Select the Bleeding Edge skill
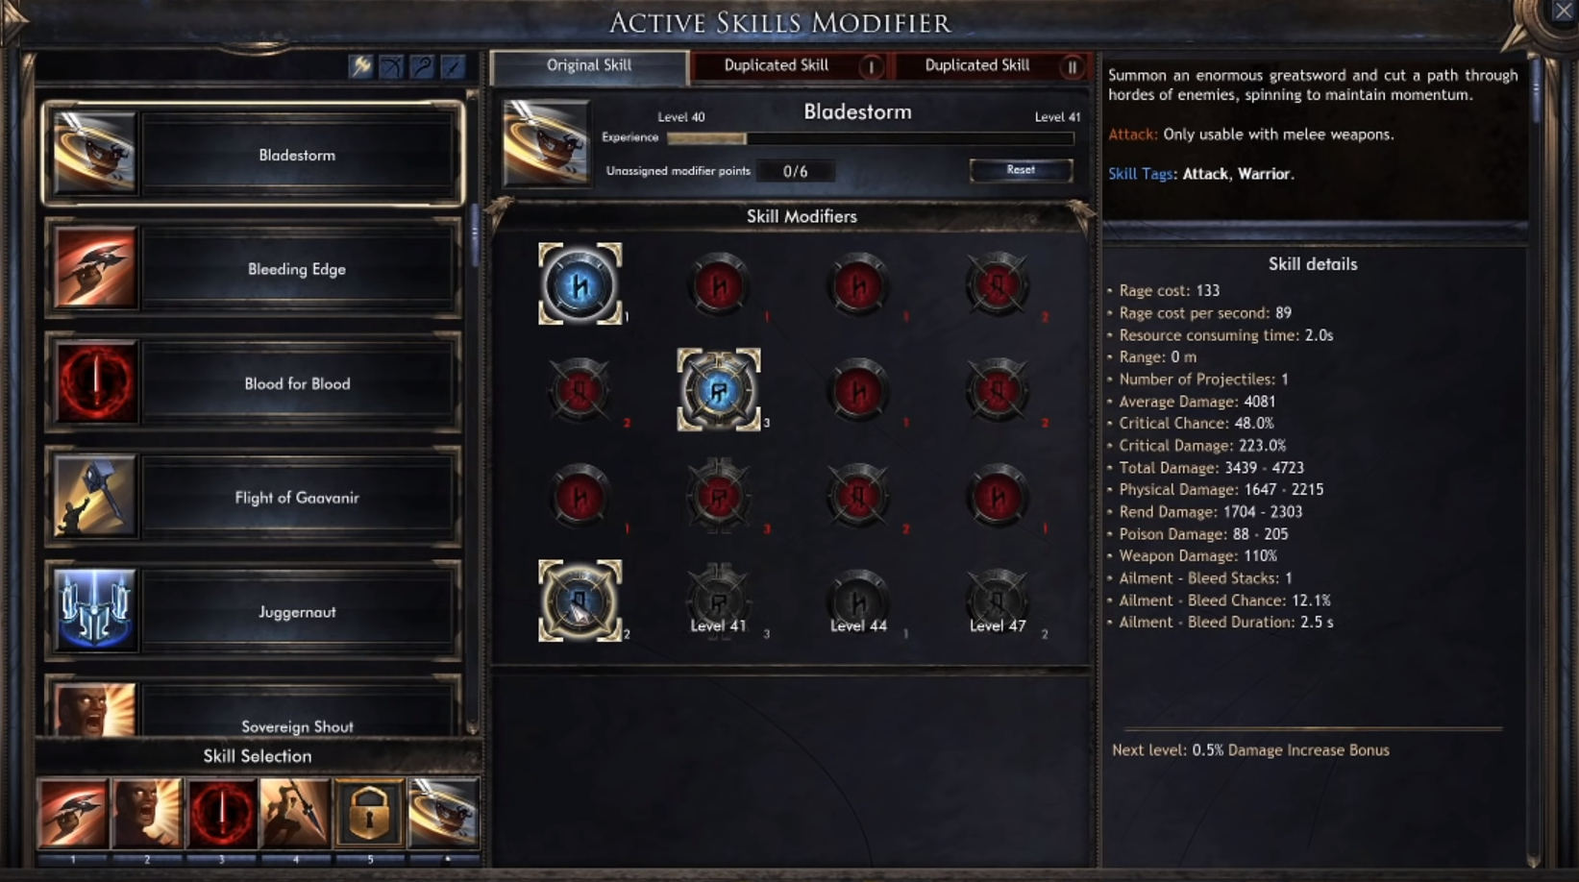Viewport: 1579px width, 882px height. pos(254,269)
